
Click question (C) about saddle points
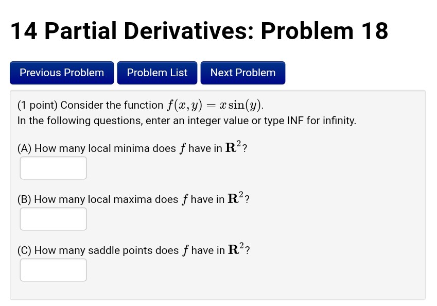133,250
